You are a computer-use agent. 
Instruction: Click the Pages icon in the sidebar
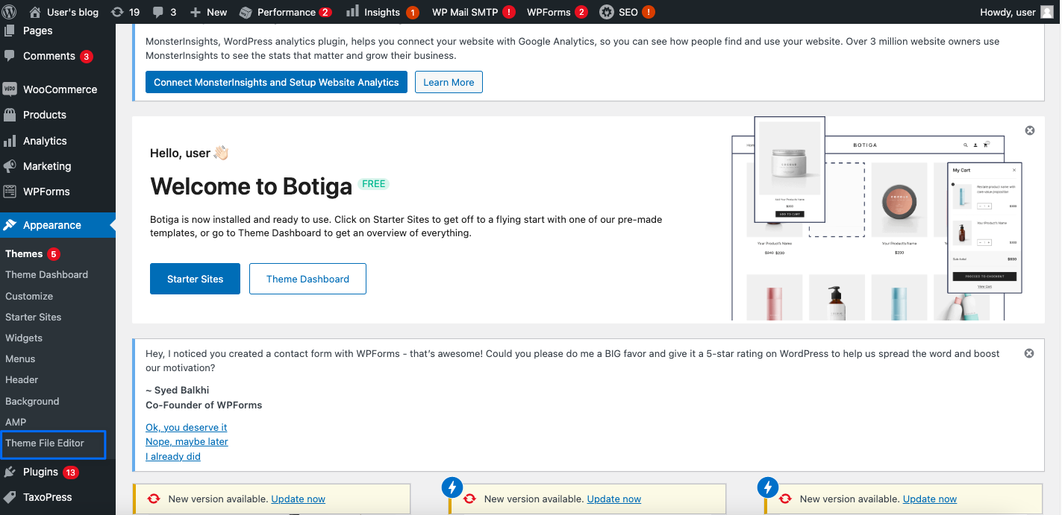pyautogui.click(x=10, y=31)
